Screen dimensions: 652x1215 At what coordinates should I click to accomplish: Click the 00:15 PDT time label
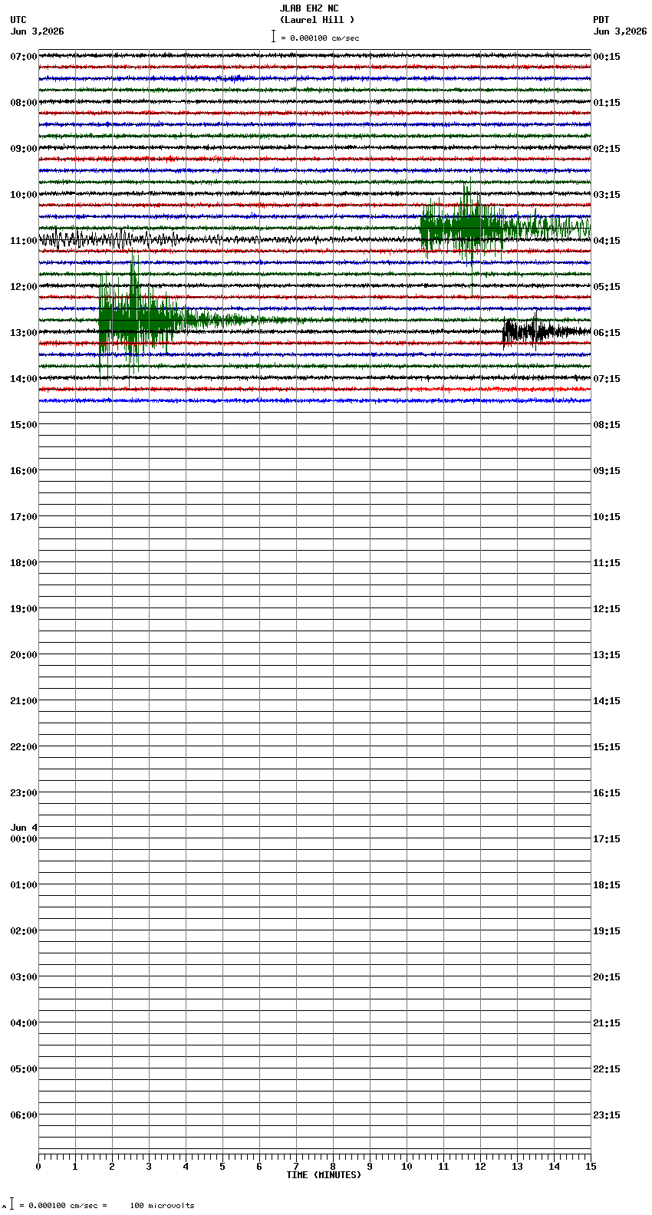pyautogui.click(x=607, y=57)
